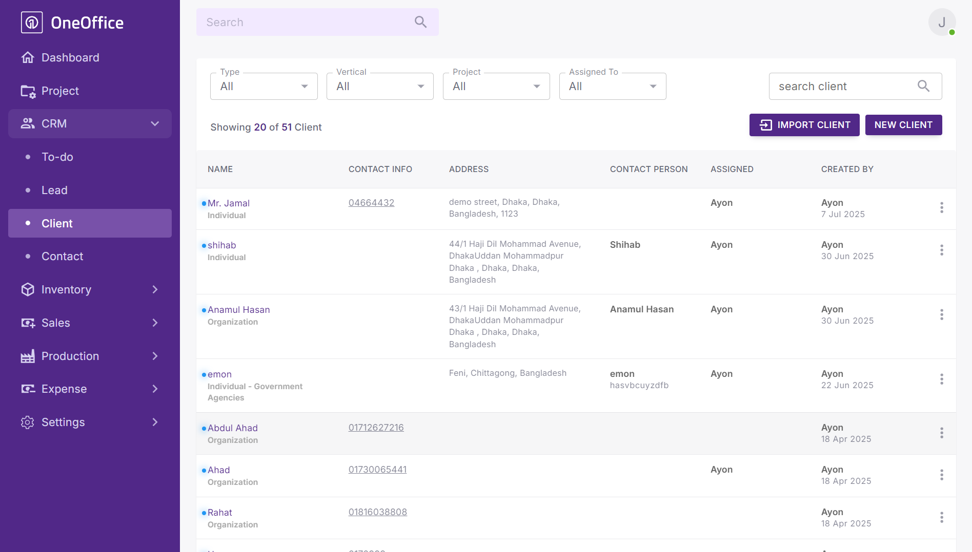Open the Assigned To filter dropdown
Screen dimensions: 972x552
coord(612,86)
